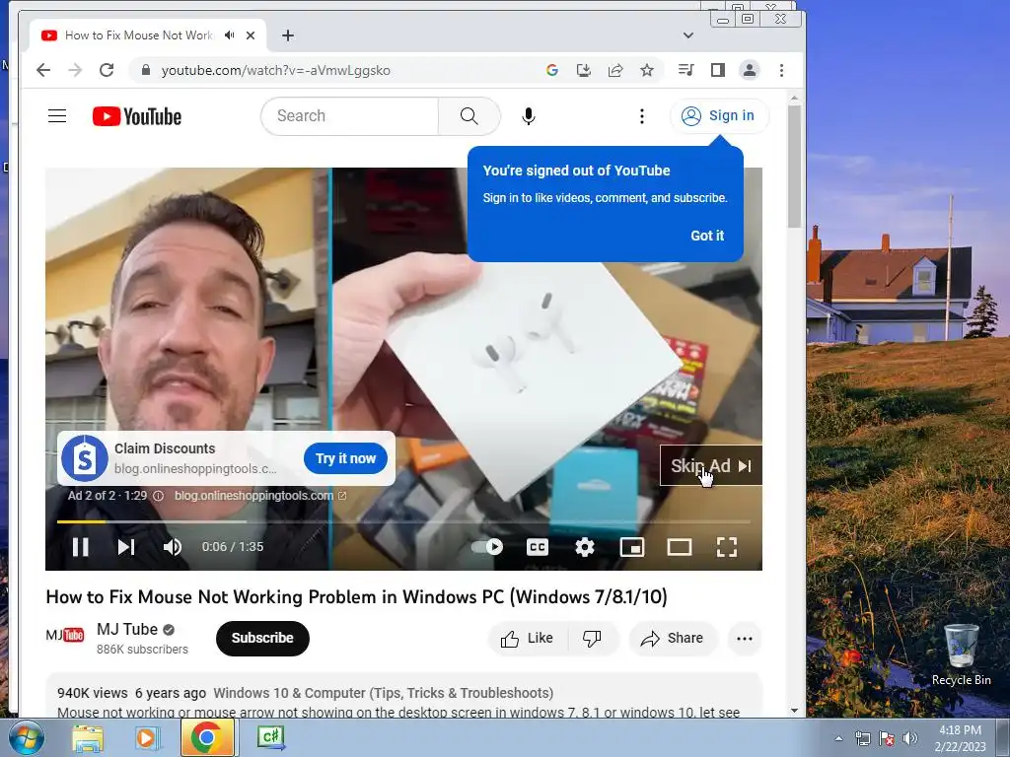Enable miniplayer mode

[x=632, y=546]
